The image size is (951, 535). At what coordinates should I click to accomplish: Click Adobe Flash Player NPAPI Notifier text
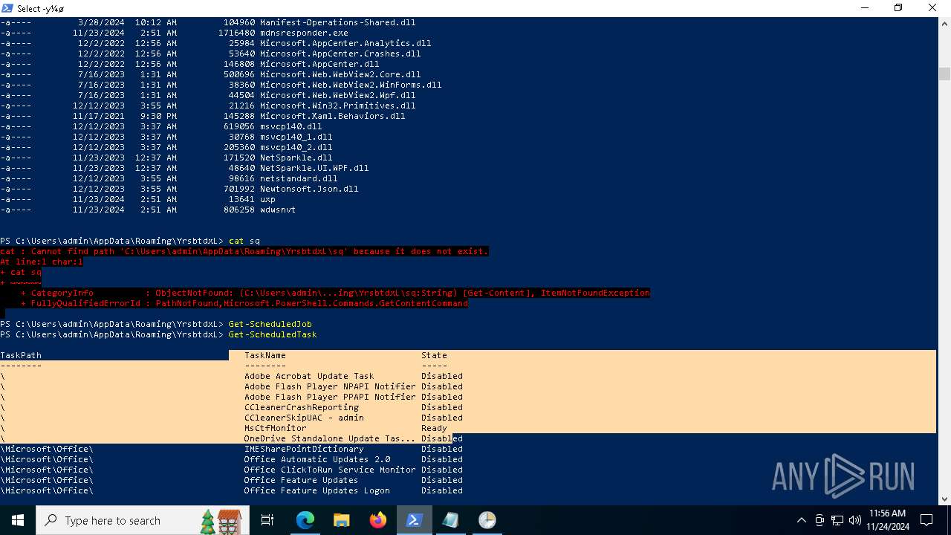coord(330,386)
